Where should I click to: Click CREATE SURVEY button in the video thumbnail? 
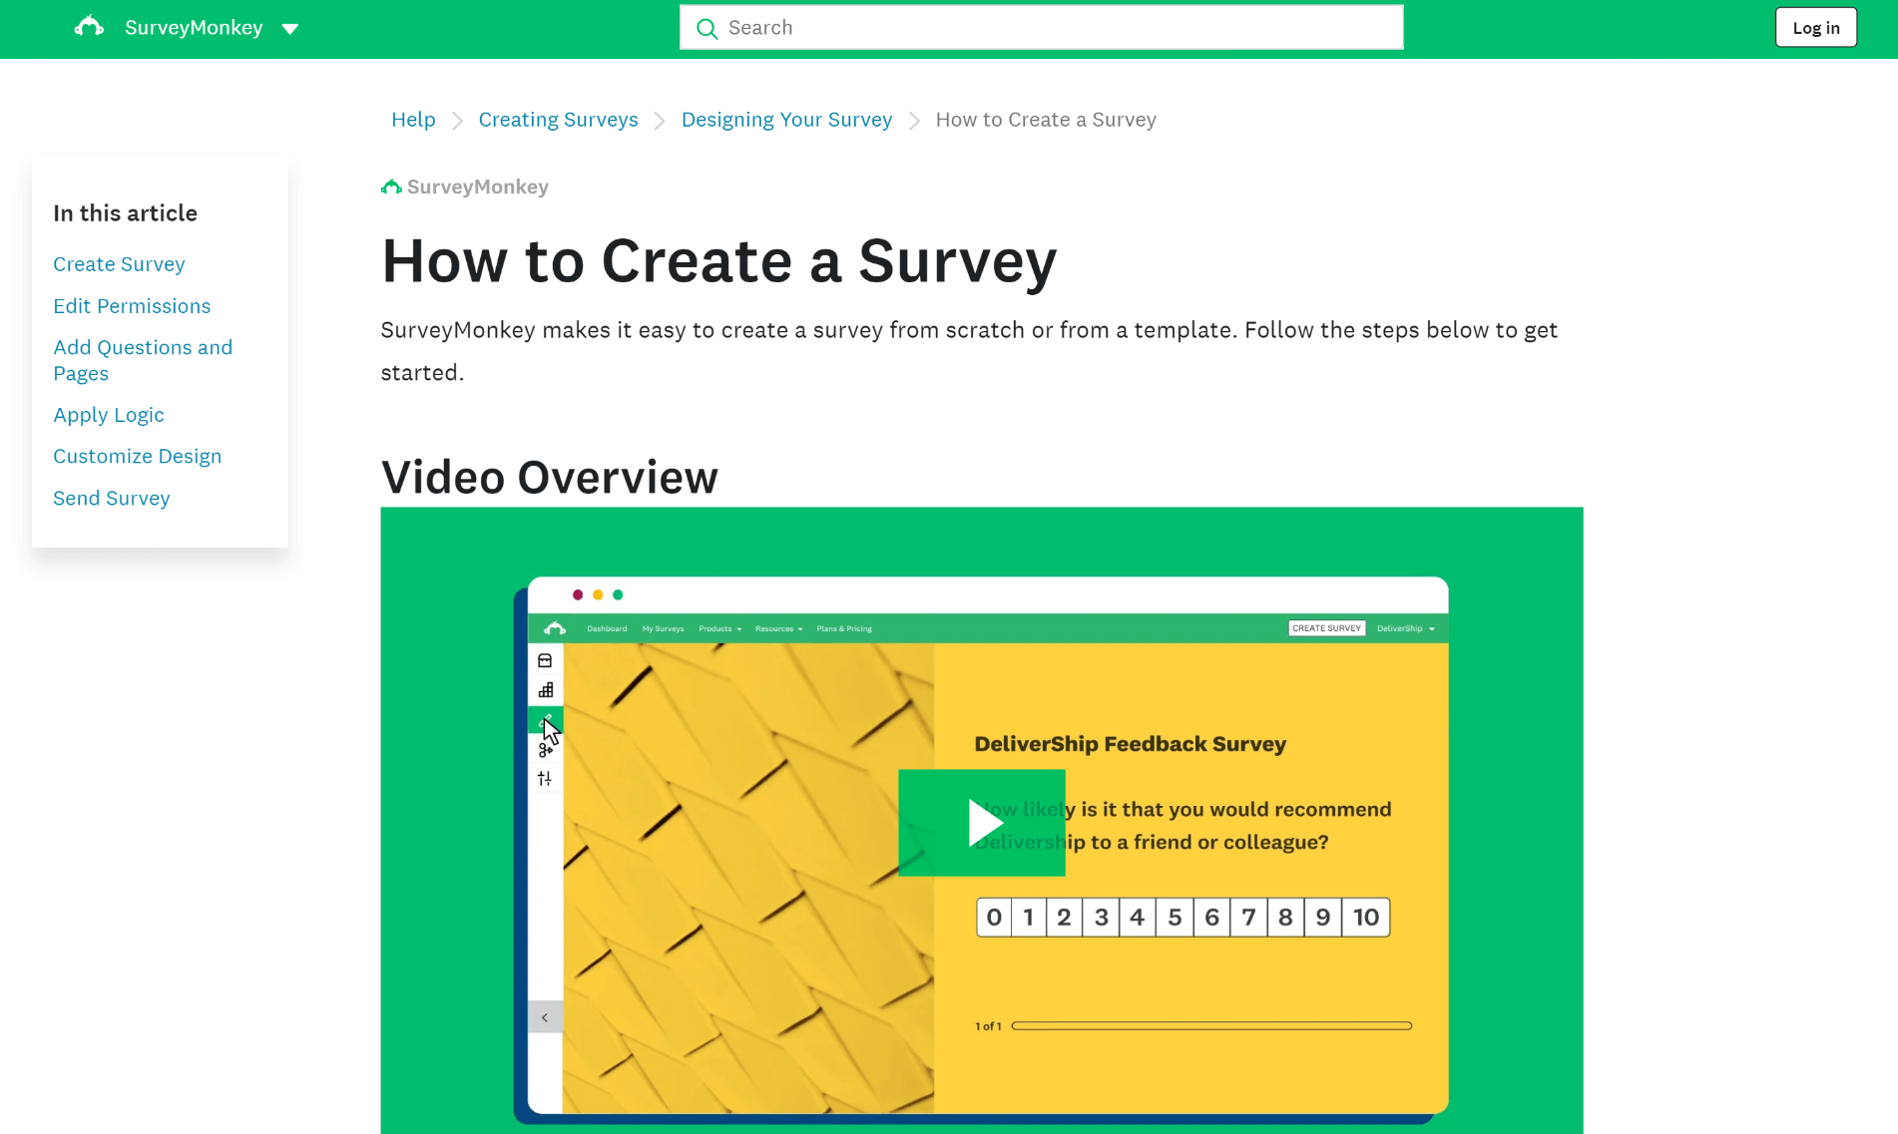coord(1326,628)
